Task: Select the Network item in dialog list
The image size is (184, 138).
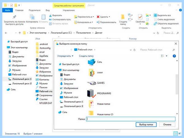Action: [95, 62]
